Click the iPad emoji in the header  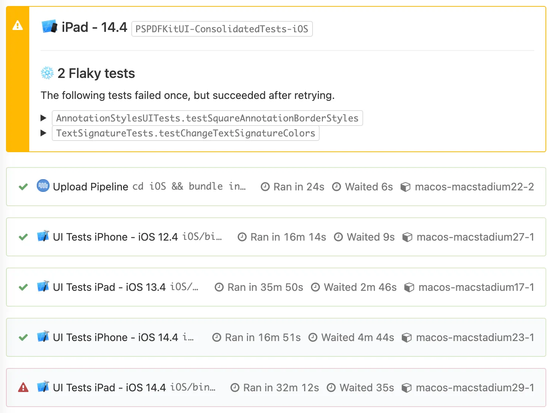tap(49, 27)
